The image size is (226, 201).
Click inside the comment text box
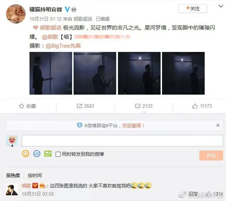coord(122,141)
